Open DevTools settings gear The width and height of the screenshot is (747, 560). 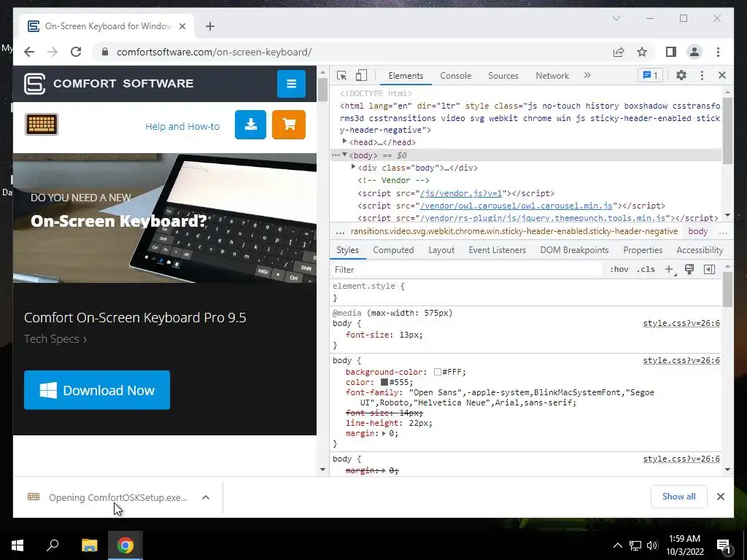[681, 75]
